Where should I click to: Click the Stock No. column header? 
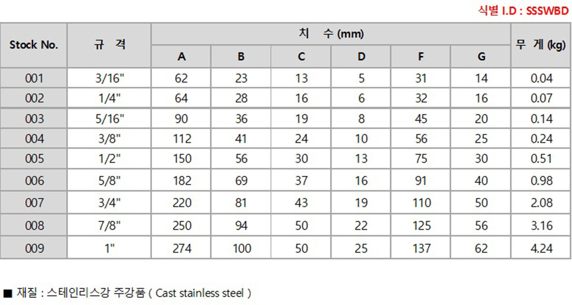(34, 45)
